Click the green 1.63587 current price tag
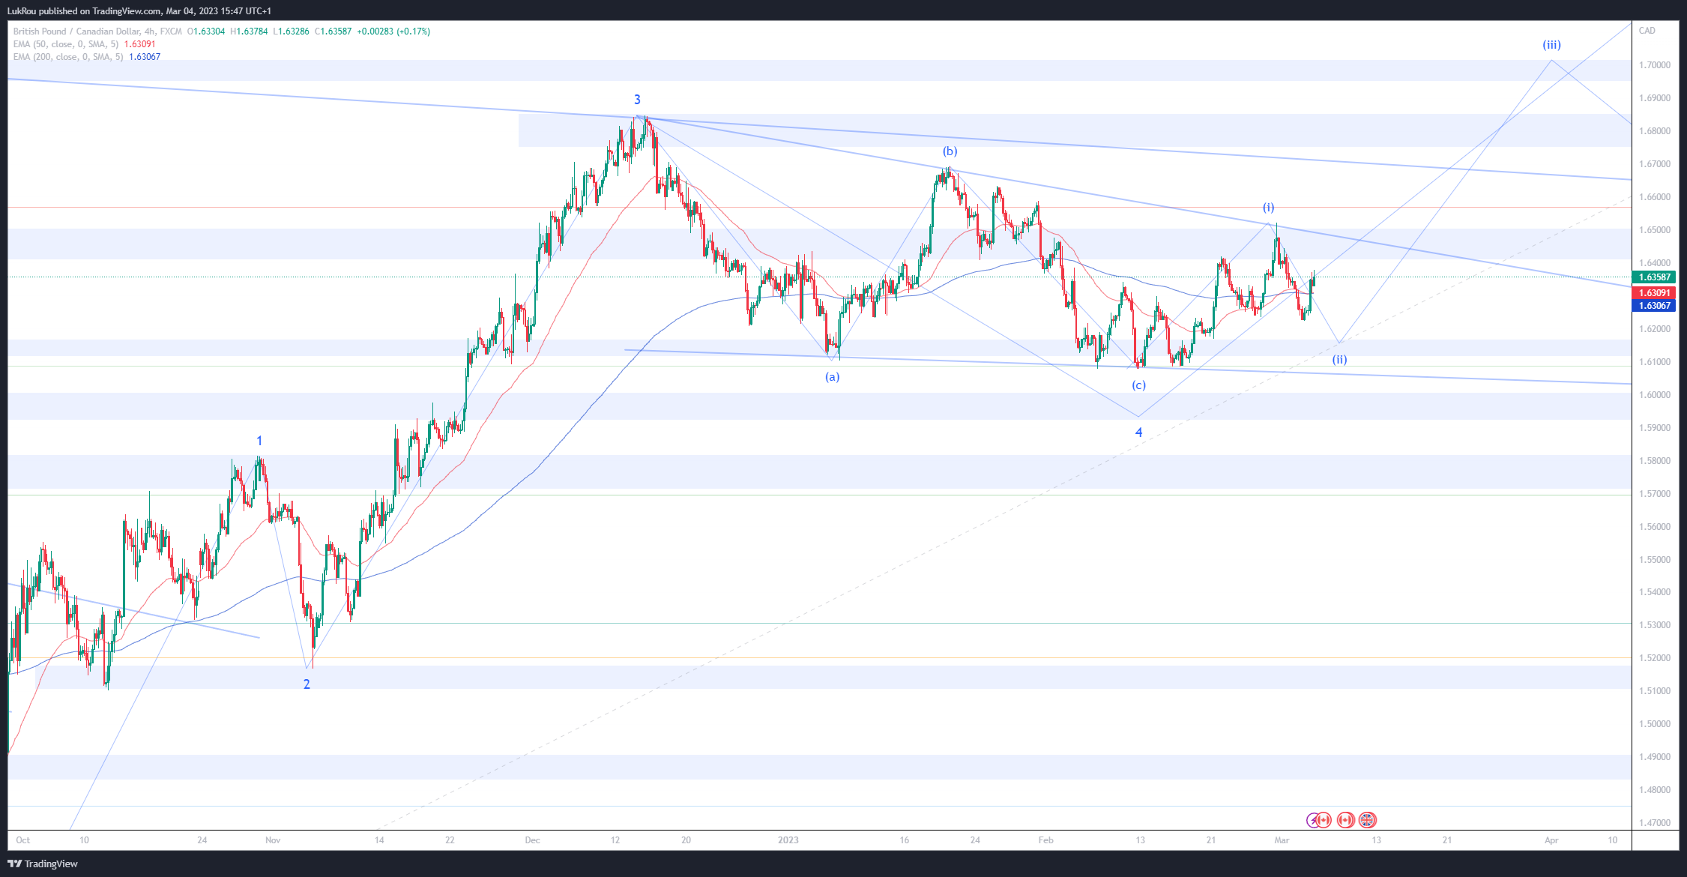Image resolution: width=1687 pixels, height=877 pixels. [x=1653, y=277]
